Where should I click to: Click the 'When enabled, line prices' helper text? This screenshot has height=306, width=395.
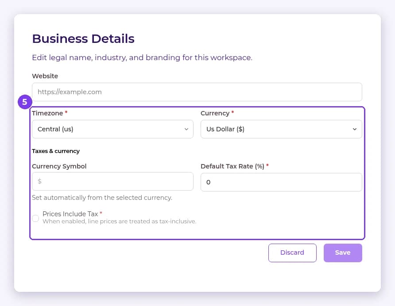[119, 222]
